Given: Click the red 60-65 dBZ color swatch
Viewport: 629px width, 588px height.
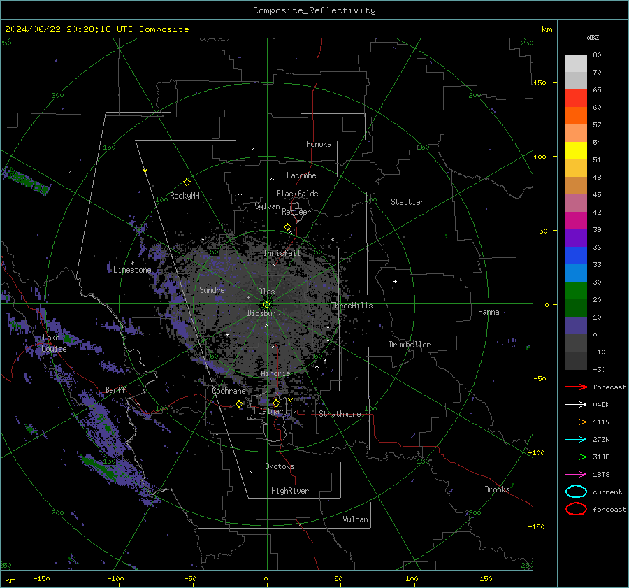Looking at the screenshot, I should pyautogui.click(x=576, y=99).
